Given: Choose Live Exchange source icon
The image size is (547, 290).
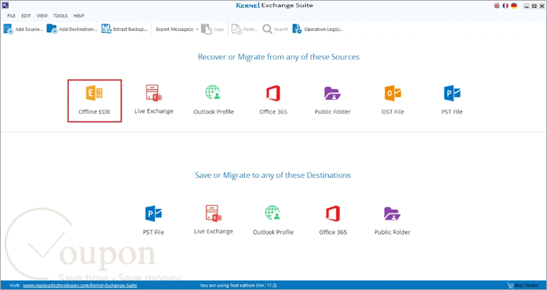Looking at the screenshot, I should point(154,100).
